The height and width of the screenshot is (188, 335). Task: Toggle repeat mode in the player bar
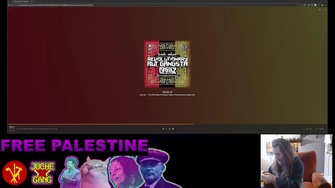[x=307, y=129]
